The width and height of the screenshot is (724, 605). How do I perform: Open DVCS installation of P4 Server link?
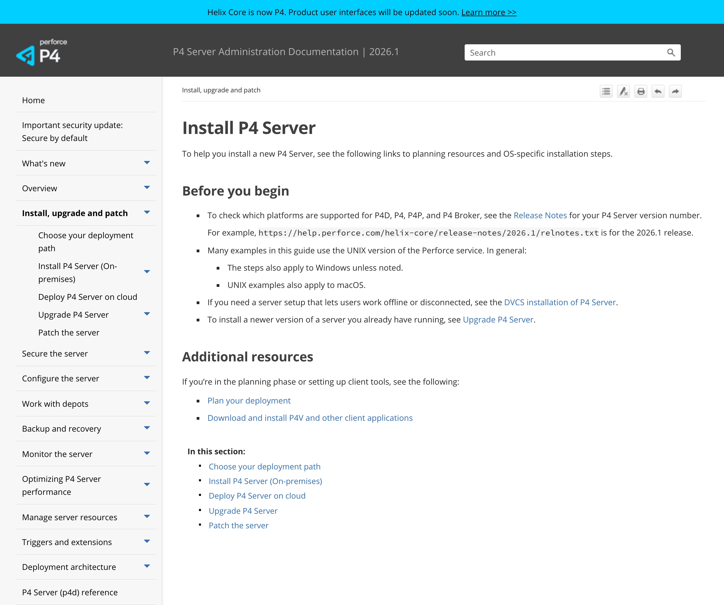560,302
